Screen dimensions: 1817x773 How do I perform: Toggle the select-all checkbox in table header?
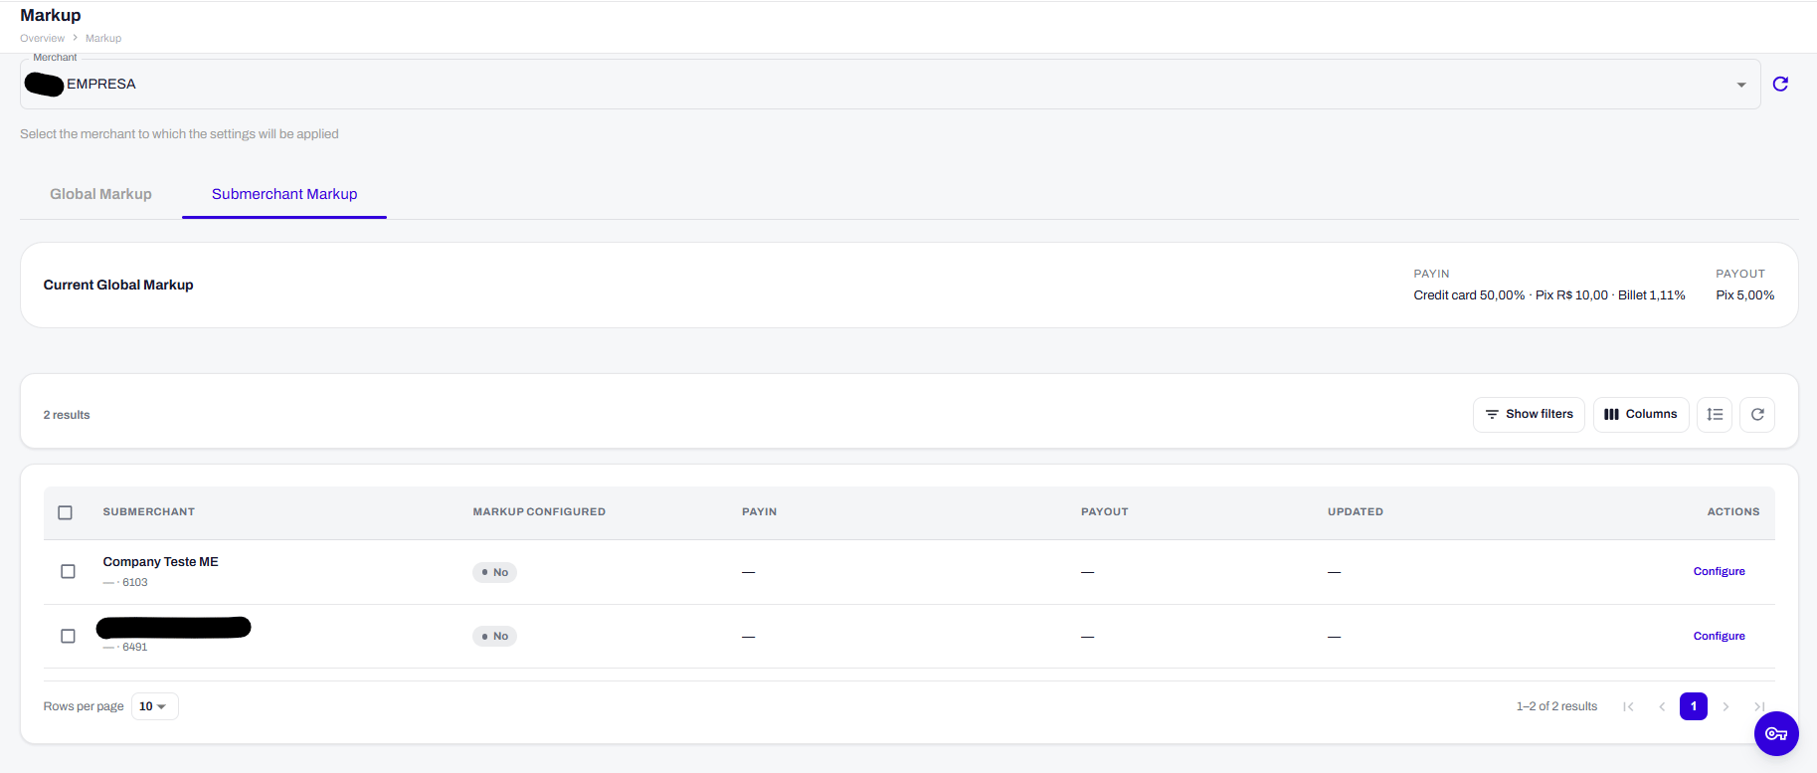(x=66, y=512)
